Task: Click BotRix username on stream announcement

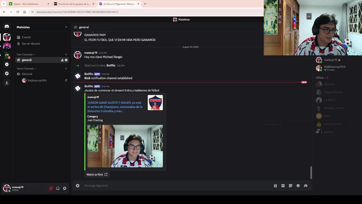Action: (x=89, y=86)
